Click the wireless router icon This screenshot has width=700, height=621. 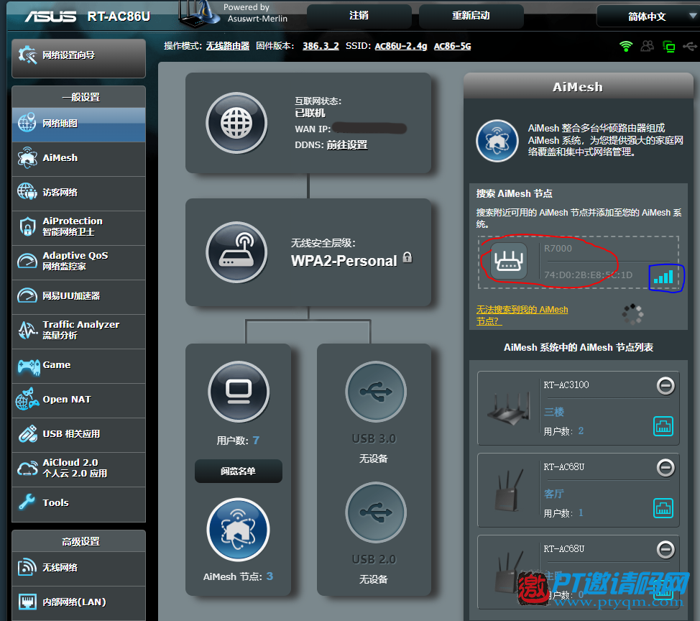coord(236,252)
